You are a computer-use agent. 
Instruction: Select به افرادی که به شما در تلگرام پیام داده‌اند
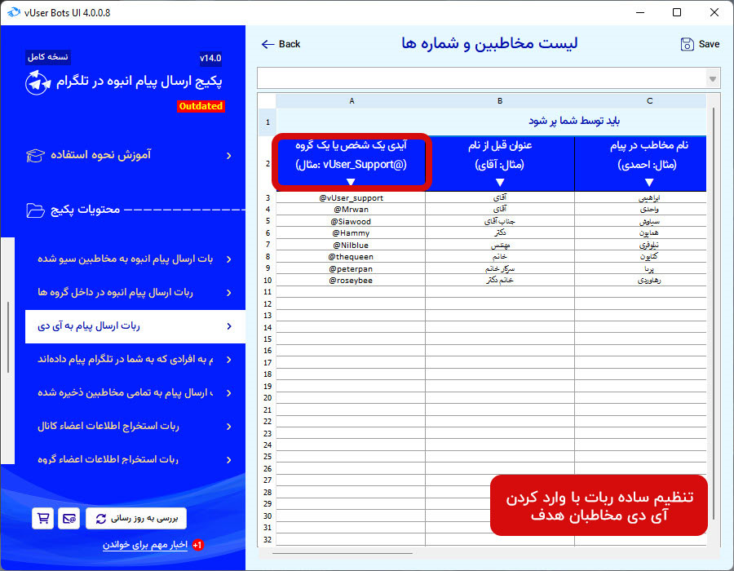click(135, 360)
